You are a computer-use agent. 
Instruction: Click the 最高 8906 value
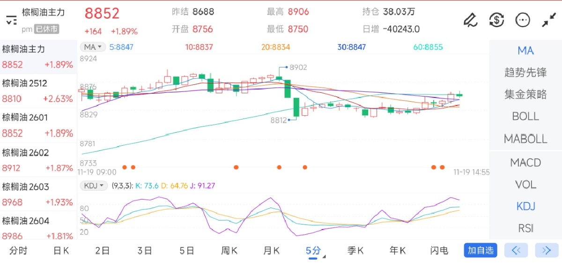tap(298, 12)
